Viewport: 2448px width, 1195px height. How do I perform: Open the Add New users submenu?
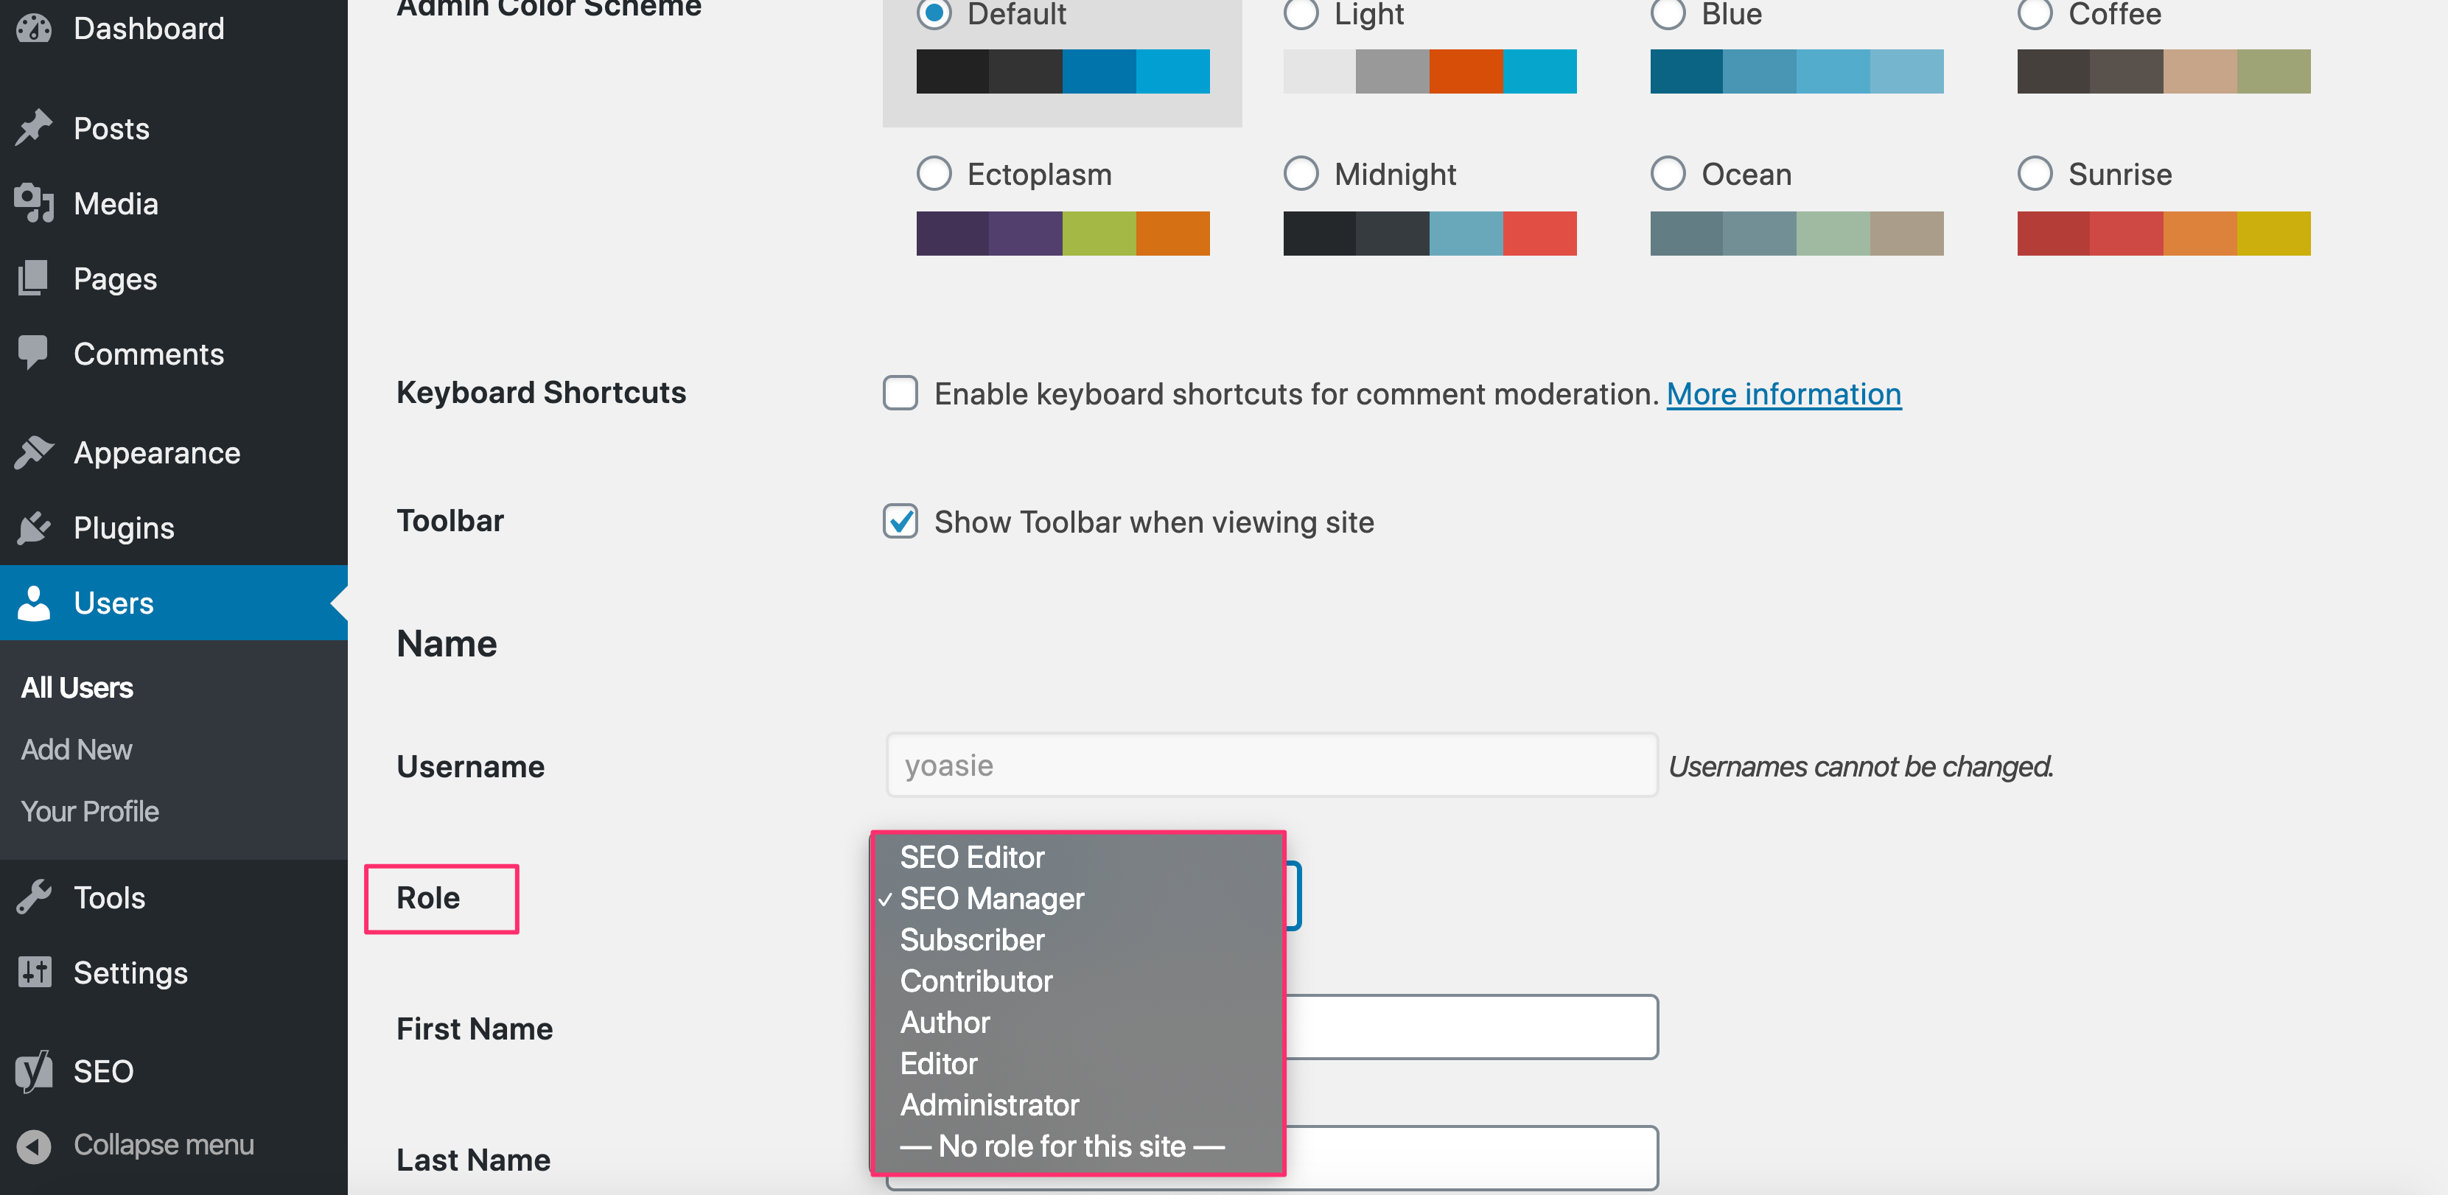(x=76, y=749)
